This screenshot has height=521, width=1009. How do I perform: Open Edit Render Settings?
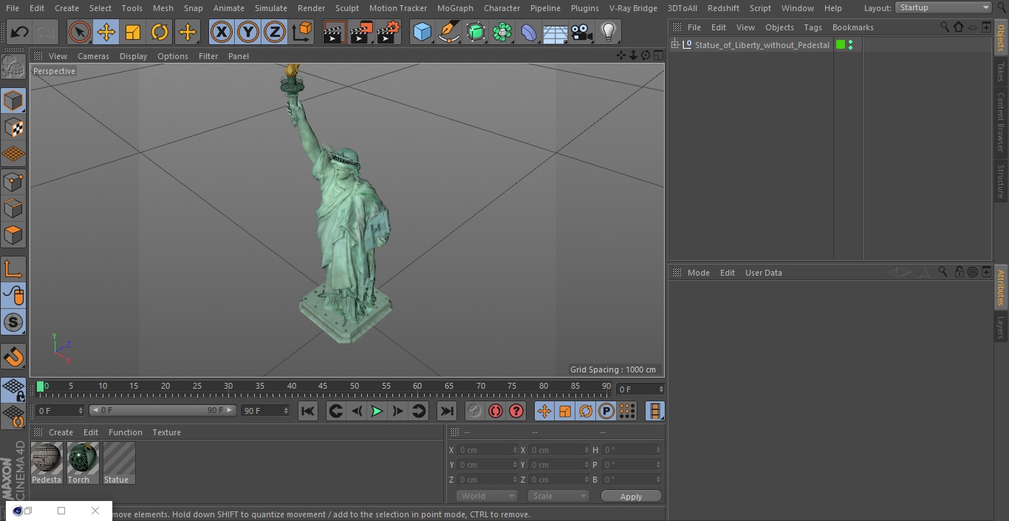point(389,32)
